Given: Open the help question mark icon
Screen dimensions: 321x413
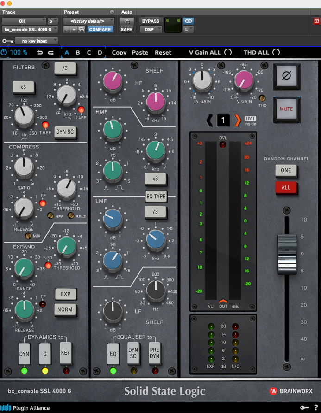Looking at the screenshot, I should click(316, 407).
